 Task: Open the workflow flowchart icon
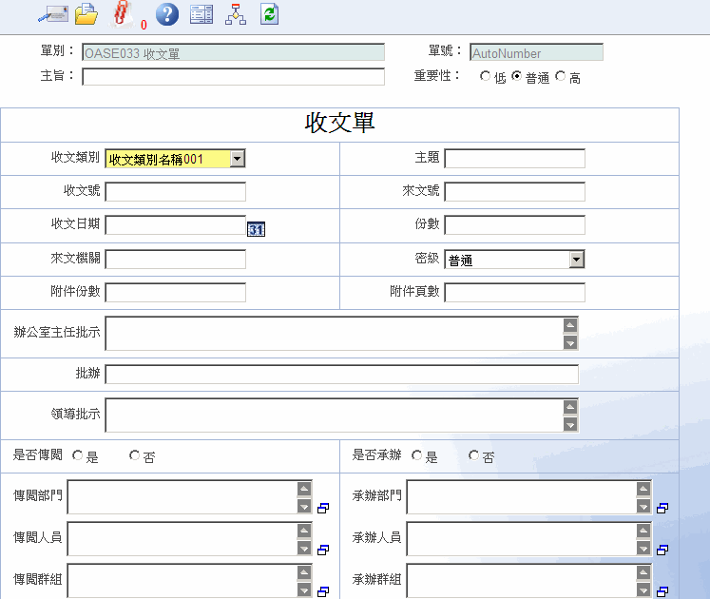[x=235, y=14]
